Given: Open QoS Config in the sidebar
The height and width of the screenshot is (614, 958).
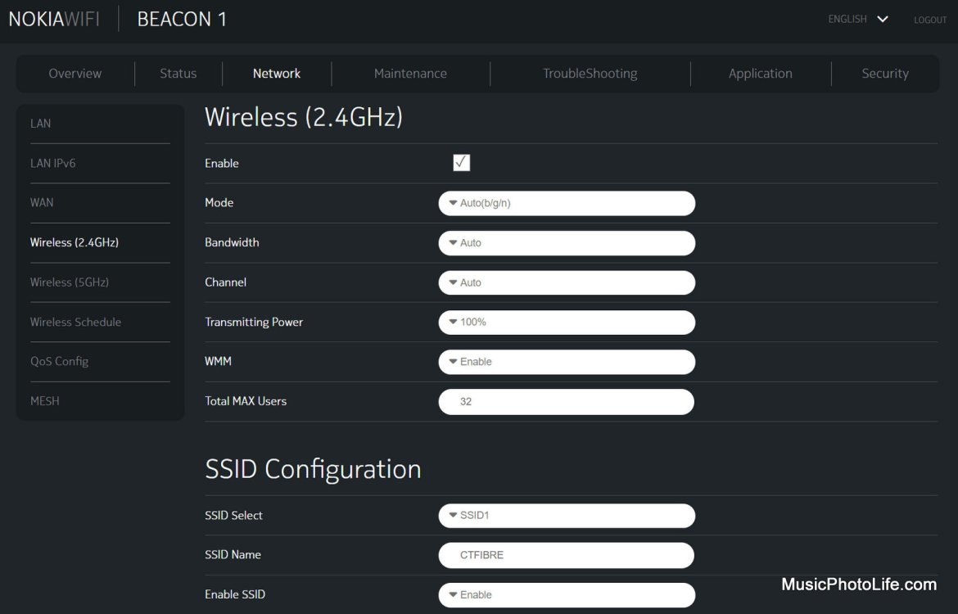Looking at the screenshot, I should click(x=59, y=361).
